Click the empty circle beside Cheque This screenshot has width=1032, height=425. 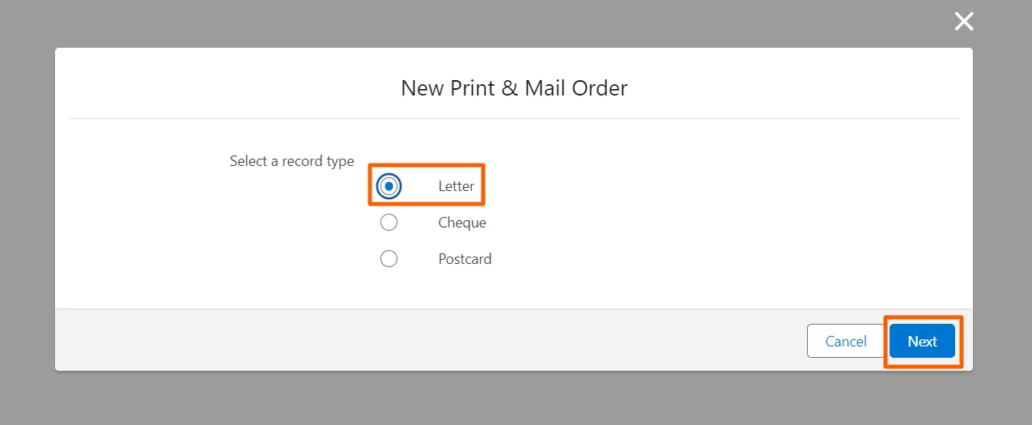coord(389,223)
